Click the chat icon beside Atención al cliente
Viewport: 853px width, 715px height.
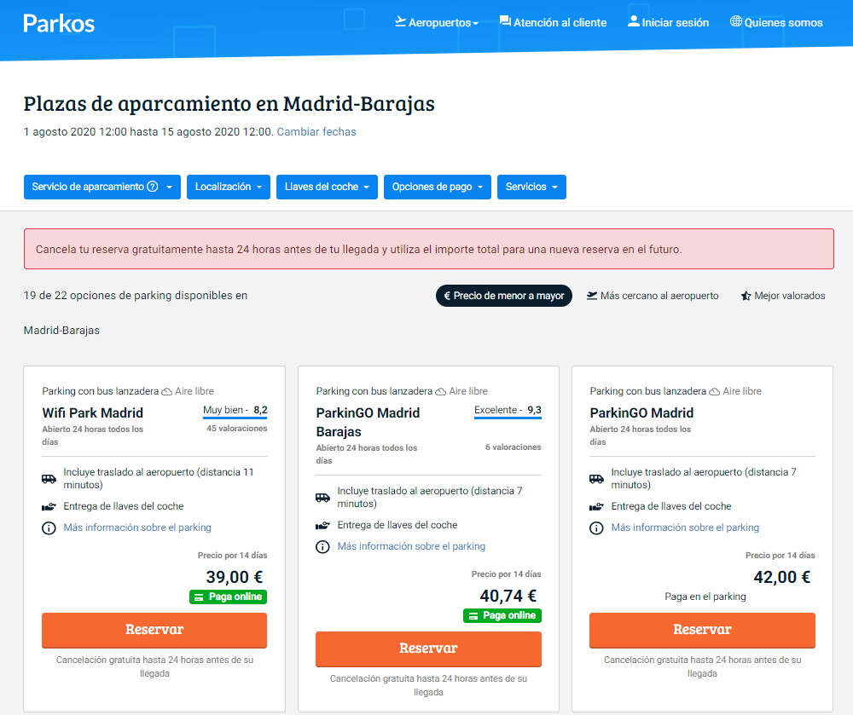[x=505, y=21]
